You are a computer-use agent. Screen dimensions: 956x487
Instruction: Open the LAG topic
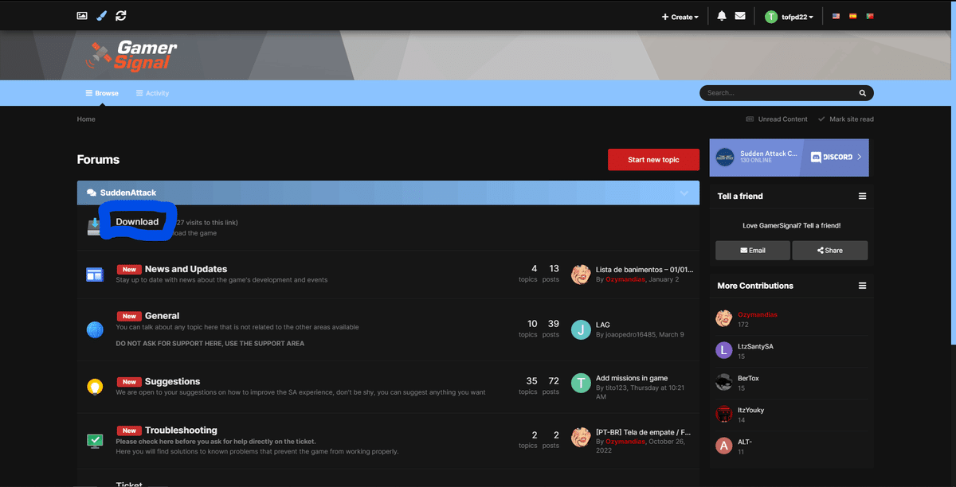(603, 325)
